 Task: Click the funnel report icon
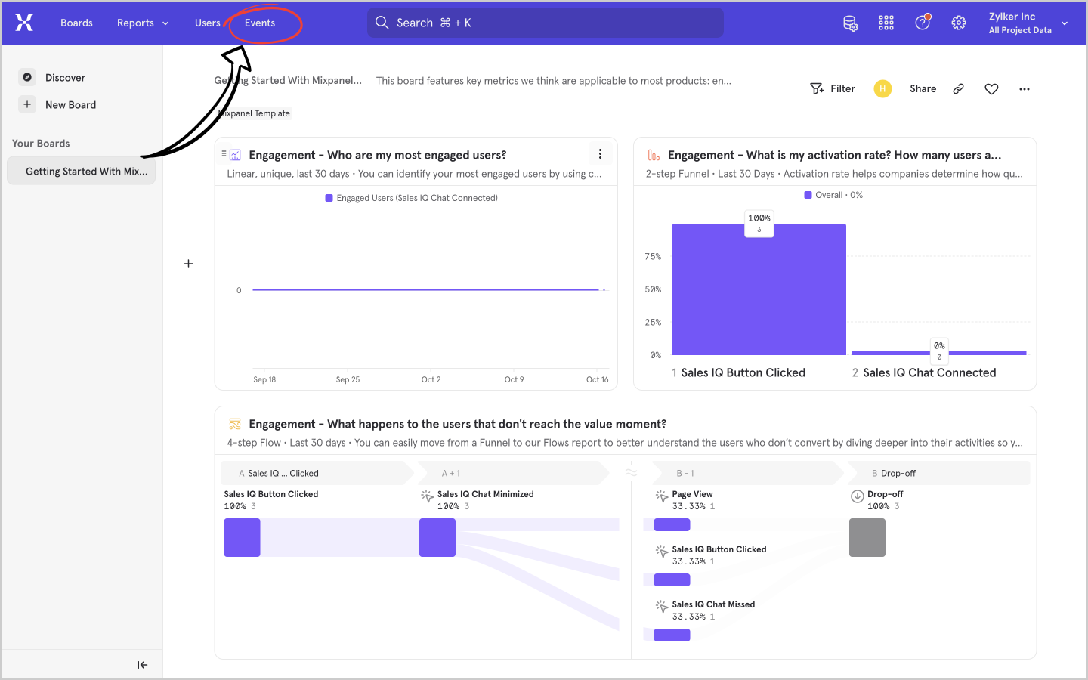pos(654,155)
